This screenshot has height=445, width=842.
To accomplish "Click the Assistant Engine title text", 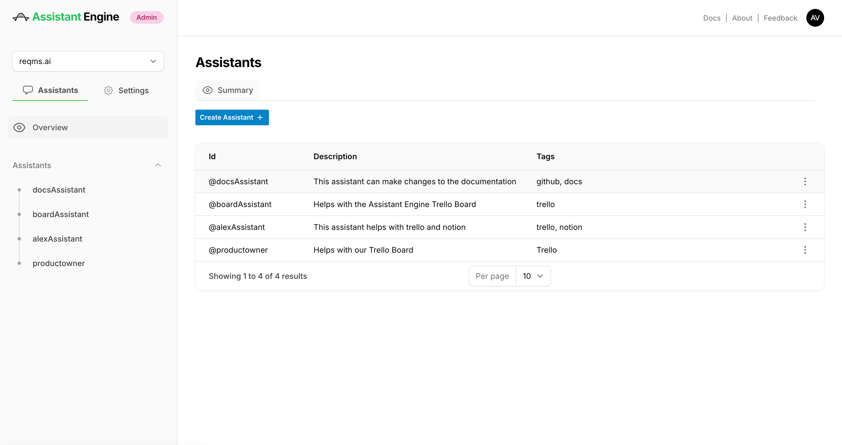I will click(x=76, y=17).
